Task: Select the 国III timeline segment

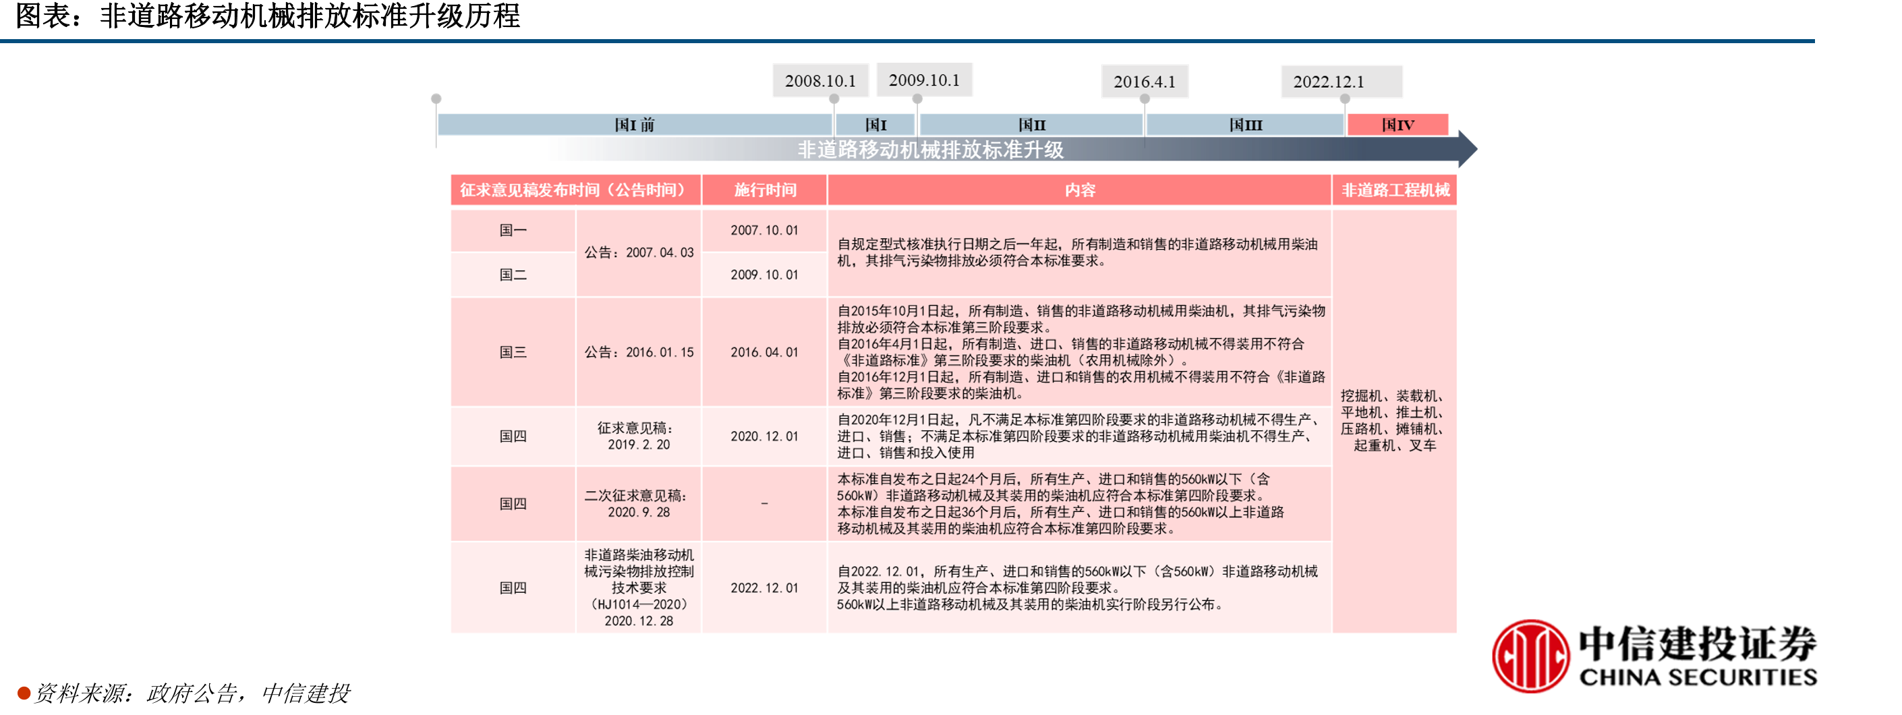Action: (x=1245, y=125)
